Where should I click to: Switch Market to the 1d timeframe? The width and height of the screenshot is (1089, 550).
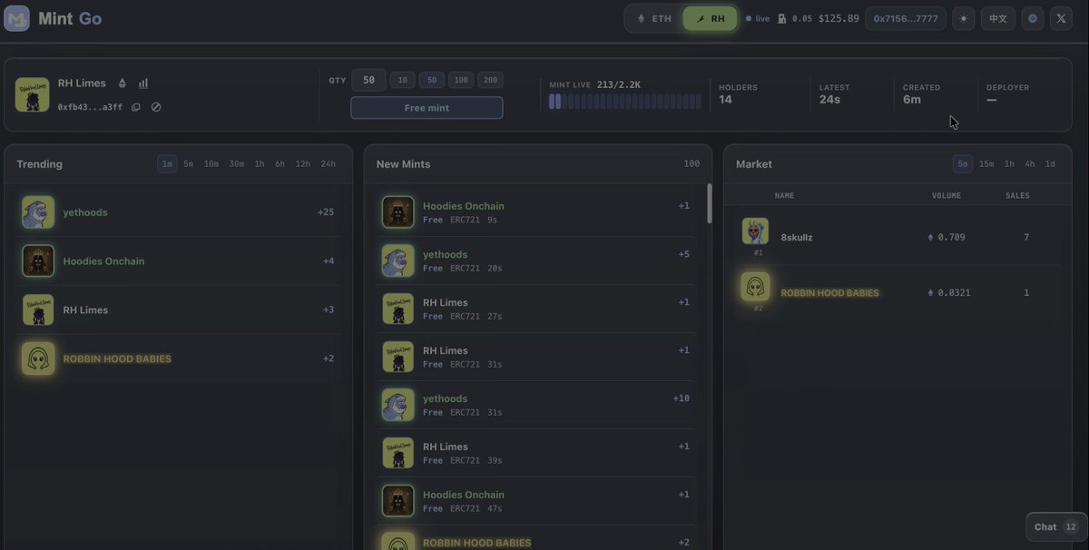1050,164
